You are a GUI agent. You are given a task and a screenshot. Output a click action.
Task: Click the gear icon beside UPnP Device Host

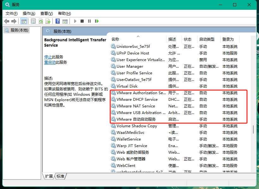click(x=113, y=53)
